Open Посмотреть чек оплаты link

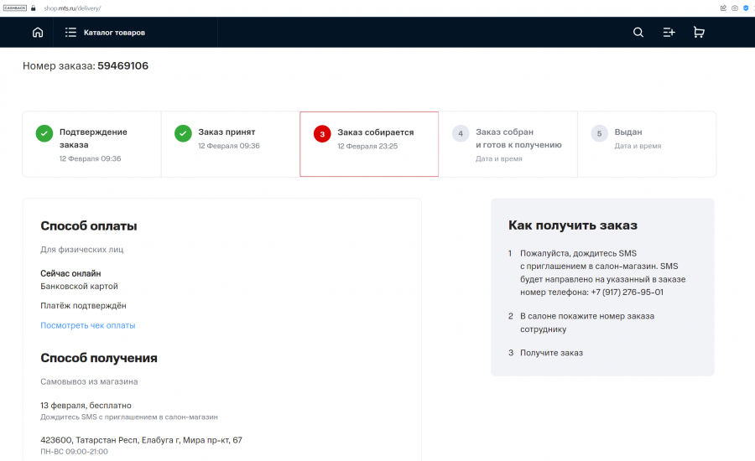point(87,325)
